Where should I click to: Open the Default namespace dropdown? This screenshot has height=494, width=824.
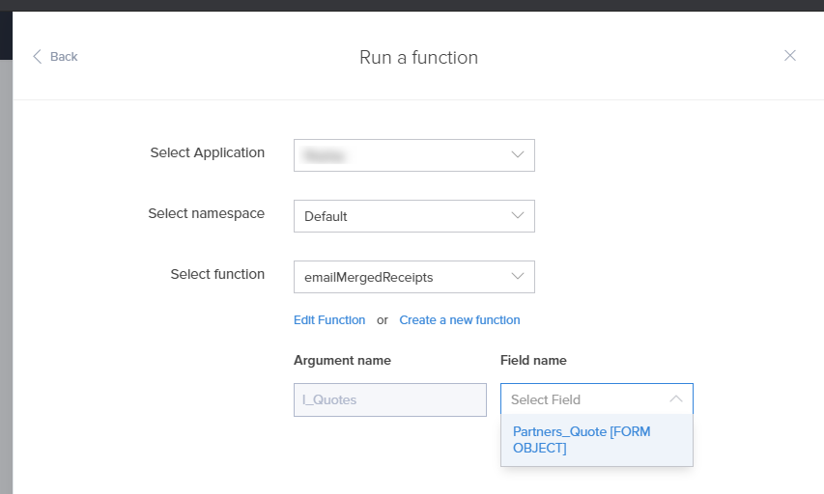click(413, 216)
